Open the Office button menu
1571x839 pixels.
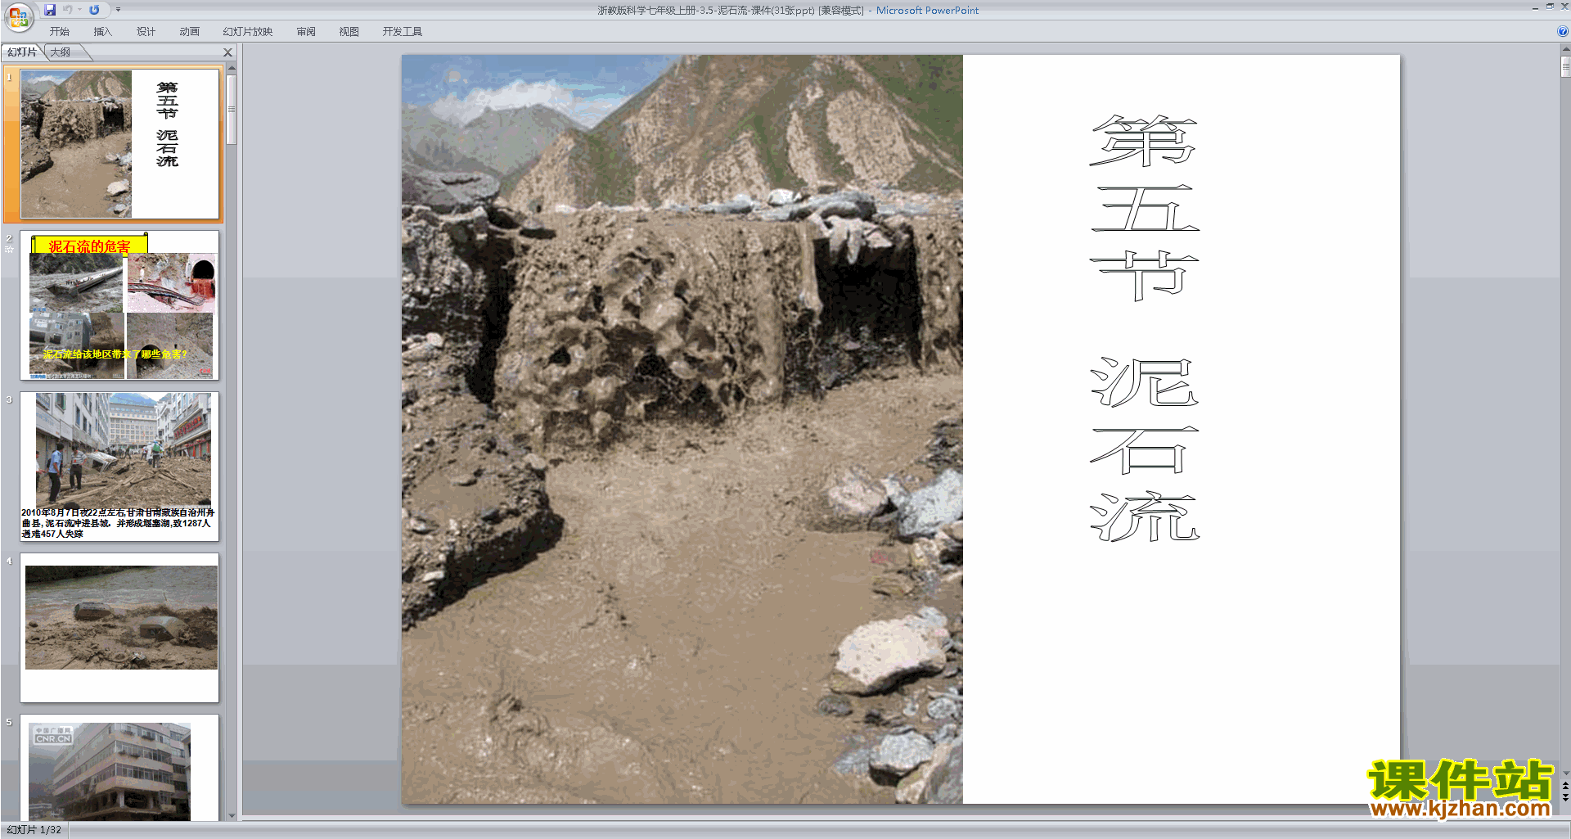pyautogui.click(x=18, y=16)
